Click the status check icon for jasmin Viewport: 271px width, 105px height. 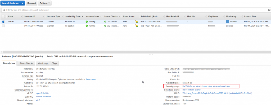coord(105,22)
